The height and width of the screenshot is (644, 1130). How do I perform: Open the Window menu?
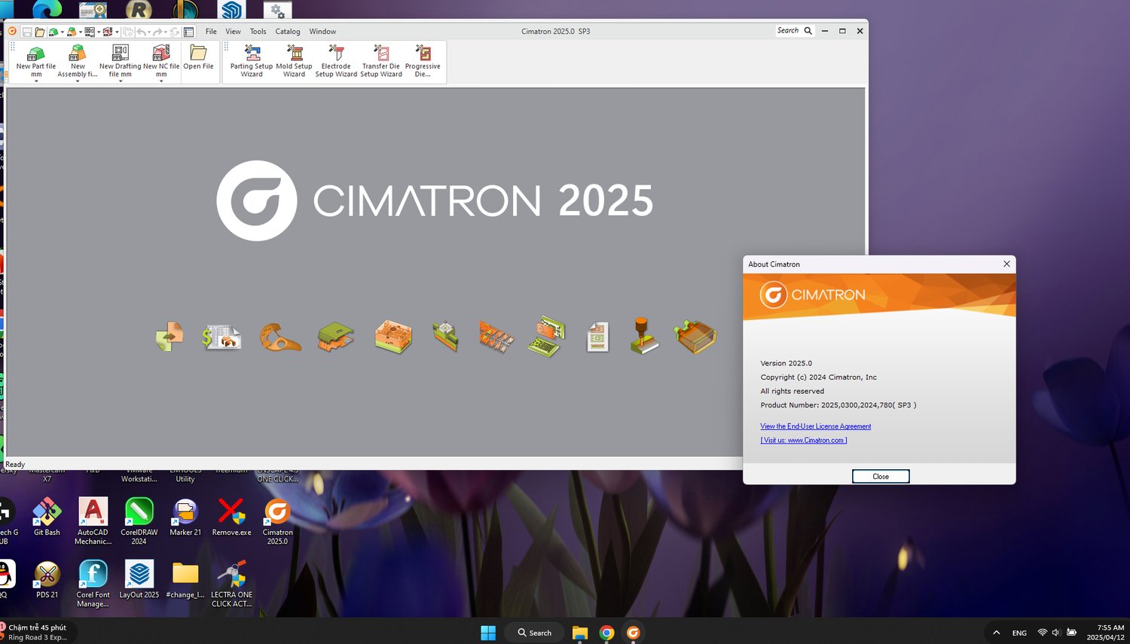coord(322,32)
